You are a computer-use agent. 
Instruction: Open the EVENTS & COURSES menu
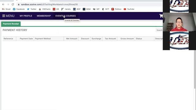66,16
